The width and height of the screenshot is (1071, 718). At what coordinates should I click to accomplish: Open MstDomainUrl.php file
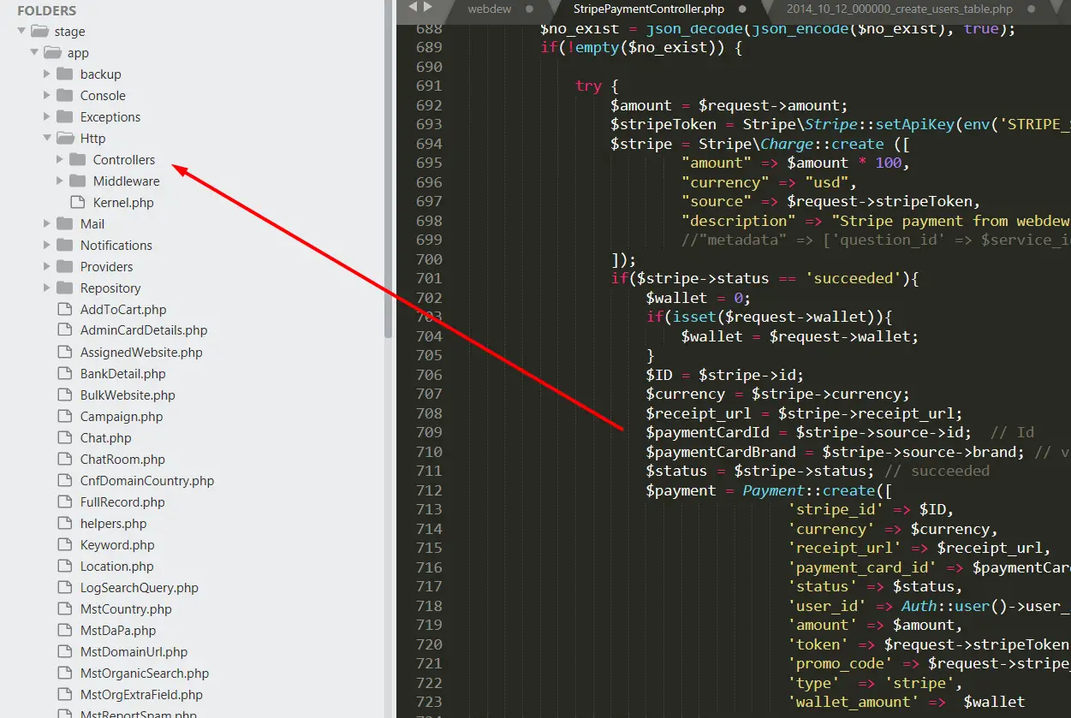point(134,652)
